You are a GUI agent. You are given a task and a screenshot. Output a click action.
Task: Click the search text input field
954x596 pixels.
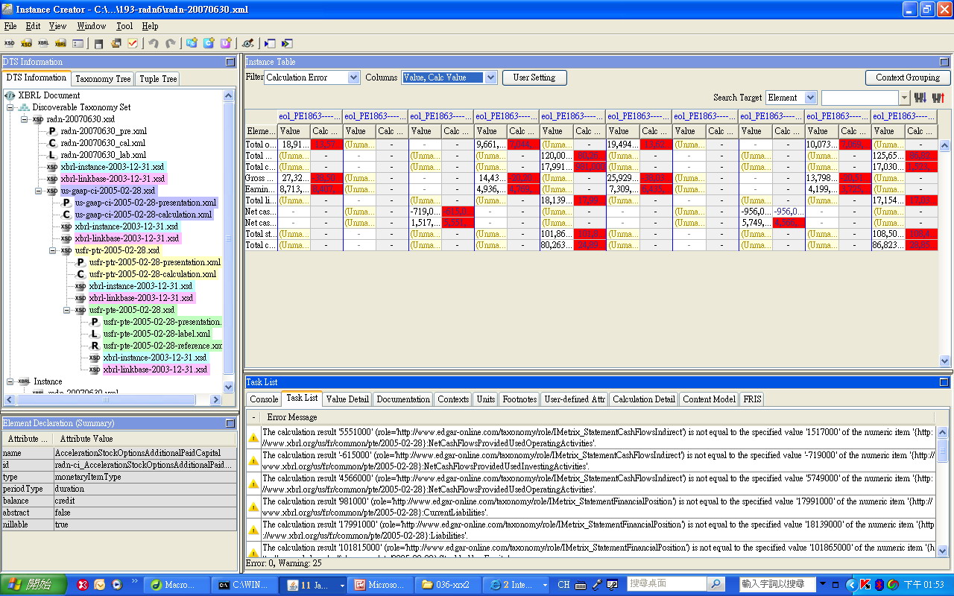click(x=859, y=98)
